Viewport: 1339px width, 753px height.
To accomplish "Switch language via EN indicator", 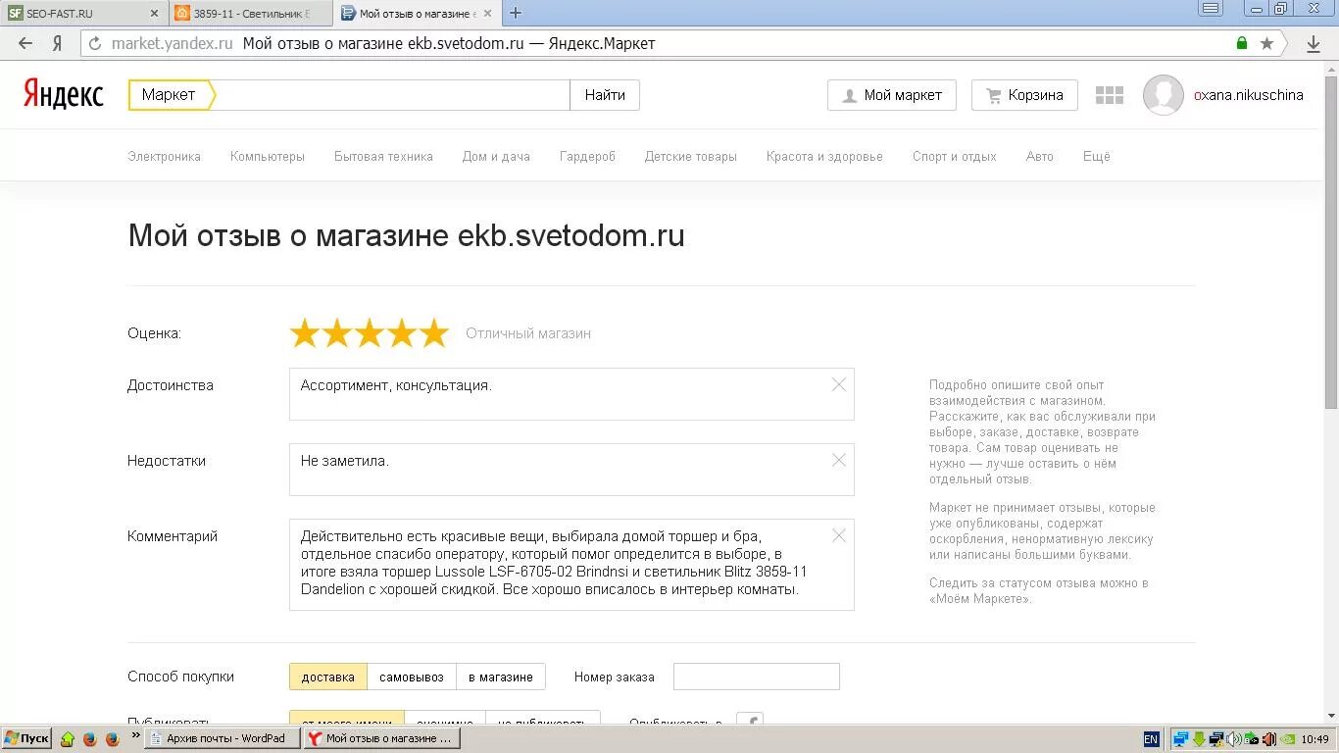I will tap(1151, 739).
